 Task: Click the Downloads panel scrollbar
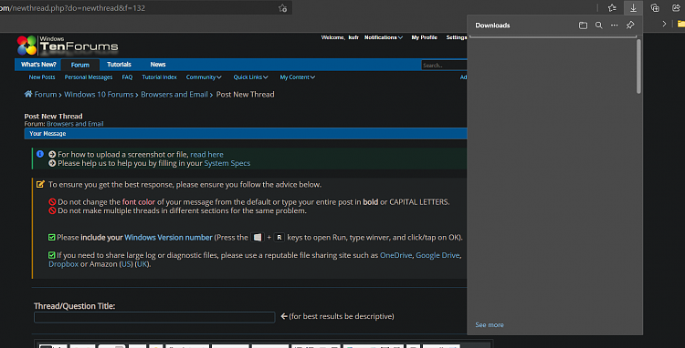pyautogui.click(x=638, y=67)
